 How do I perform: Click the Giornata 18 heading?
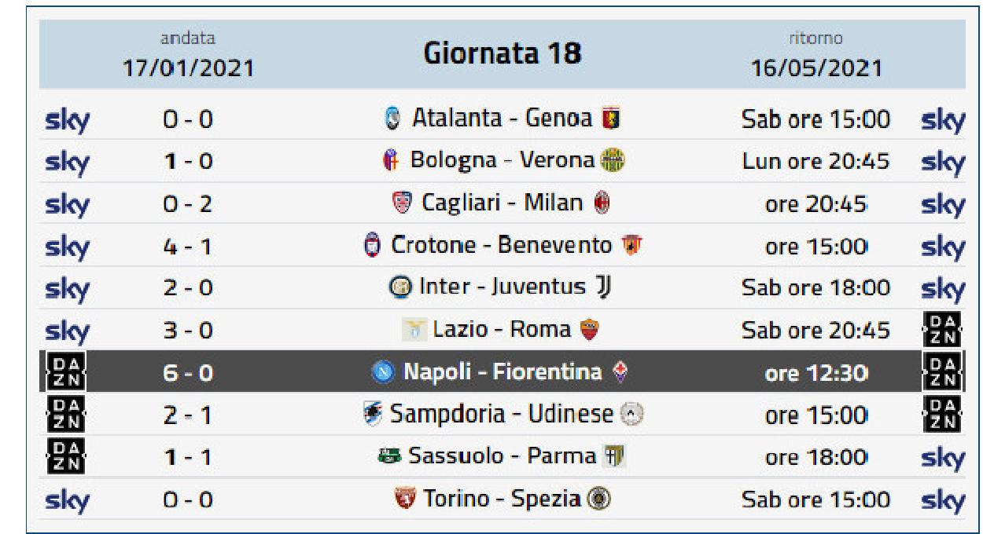click(503, 53)
